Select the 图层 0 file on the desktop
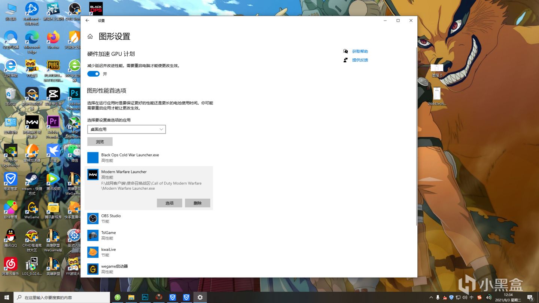Screen dimensions: 539x303 coord(437,70)
